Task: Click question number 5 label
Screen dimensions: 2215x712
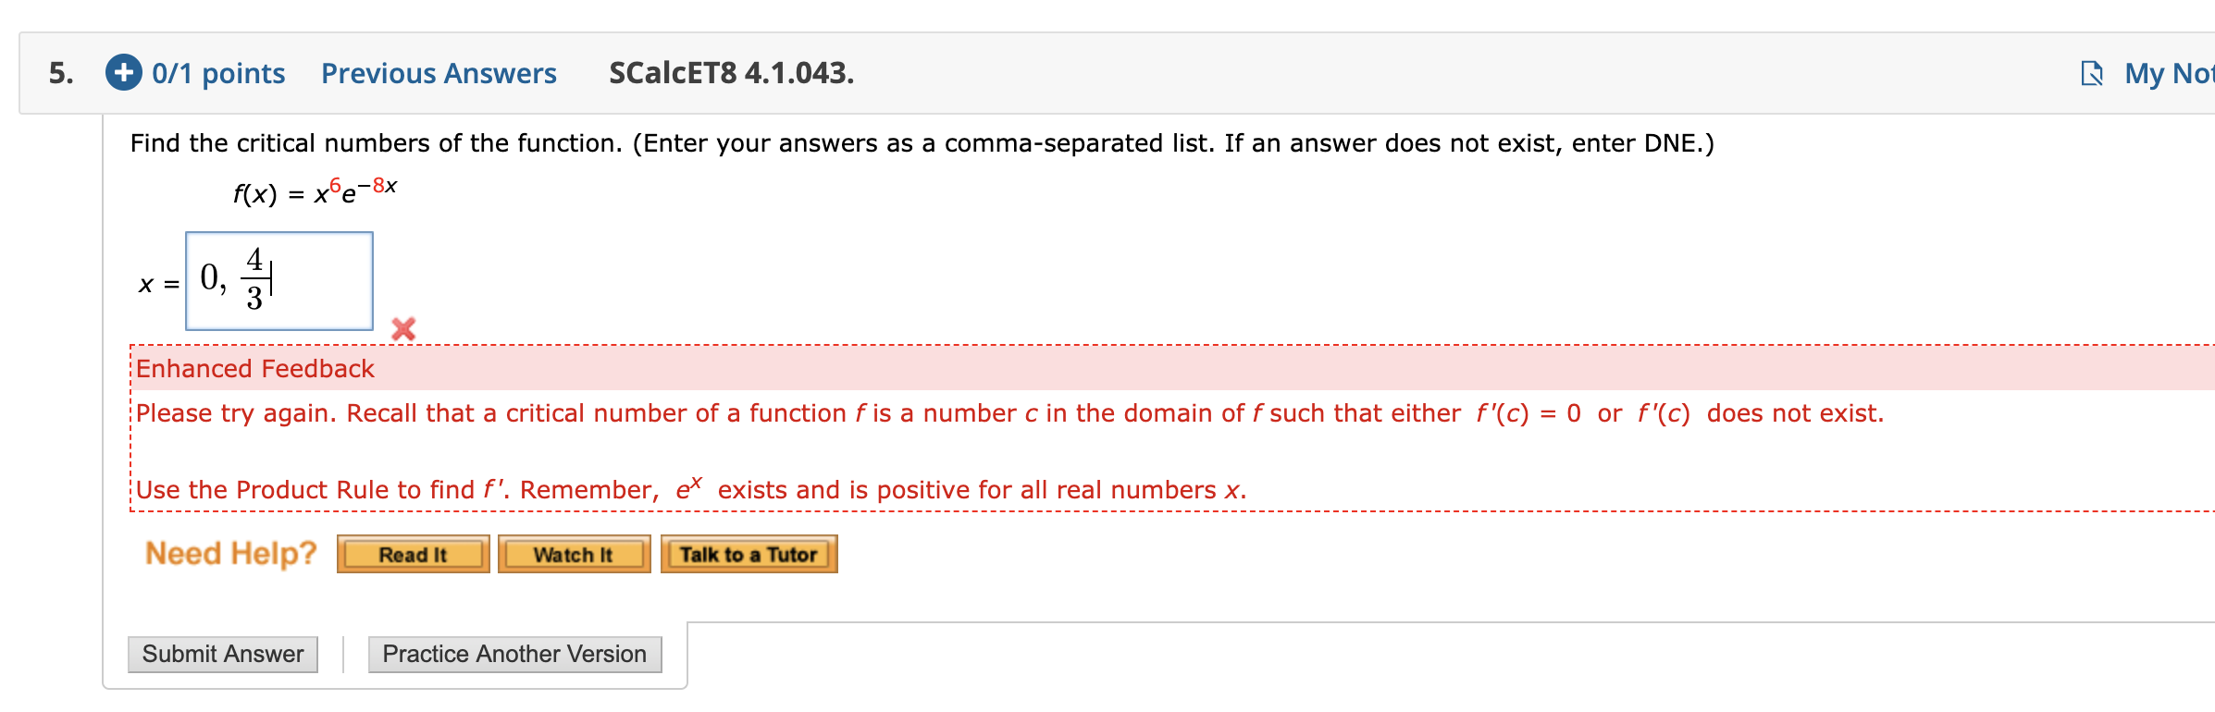Action: (57, 73)
